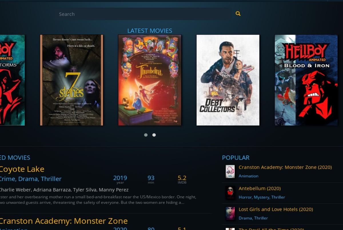
Task: Click the Drama, Thriller genre under Lost Girls
Action: click(253, 218)
